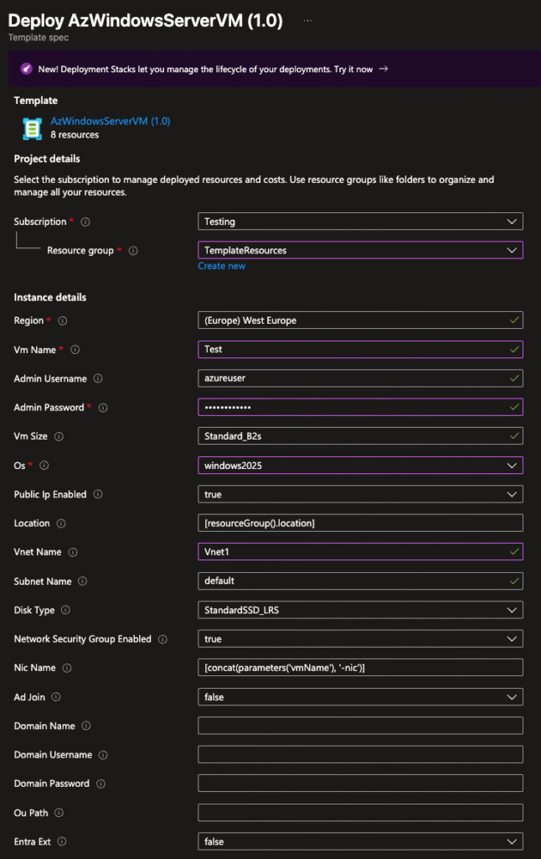541x859 pixels.
Task: Click the Create new resource group link
Action: click(x=222, y=266)
